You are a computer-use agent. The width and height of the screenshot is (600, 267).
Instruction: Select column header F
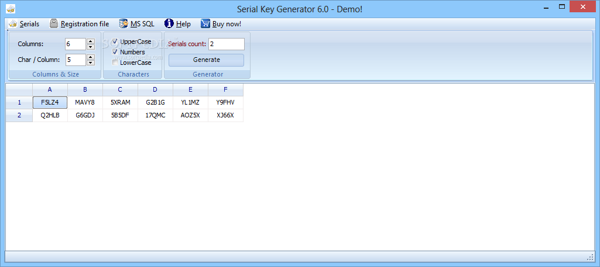pos(226,90)
